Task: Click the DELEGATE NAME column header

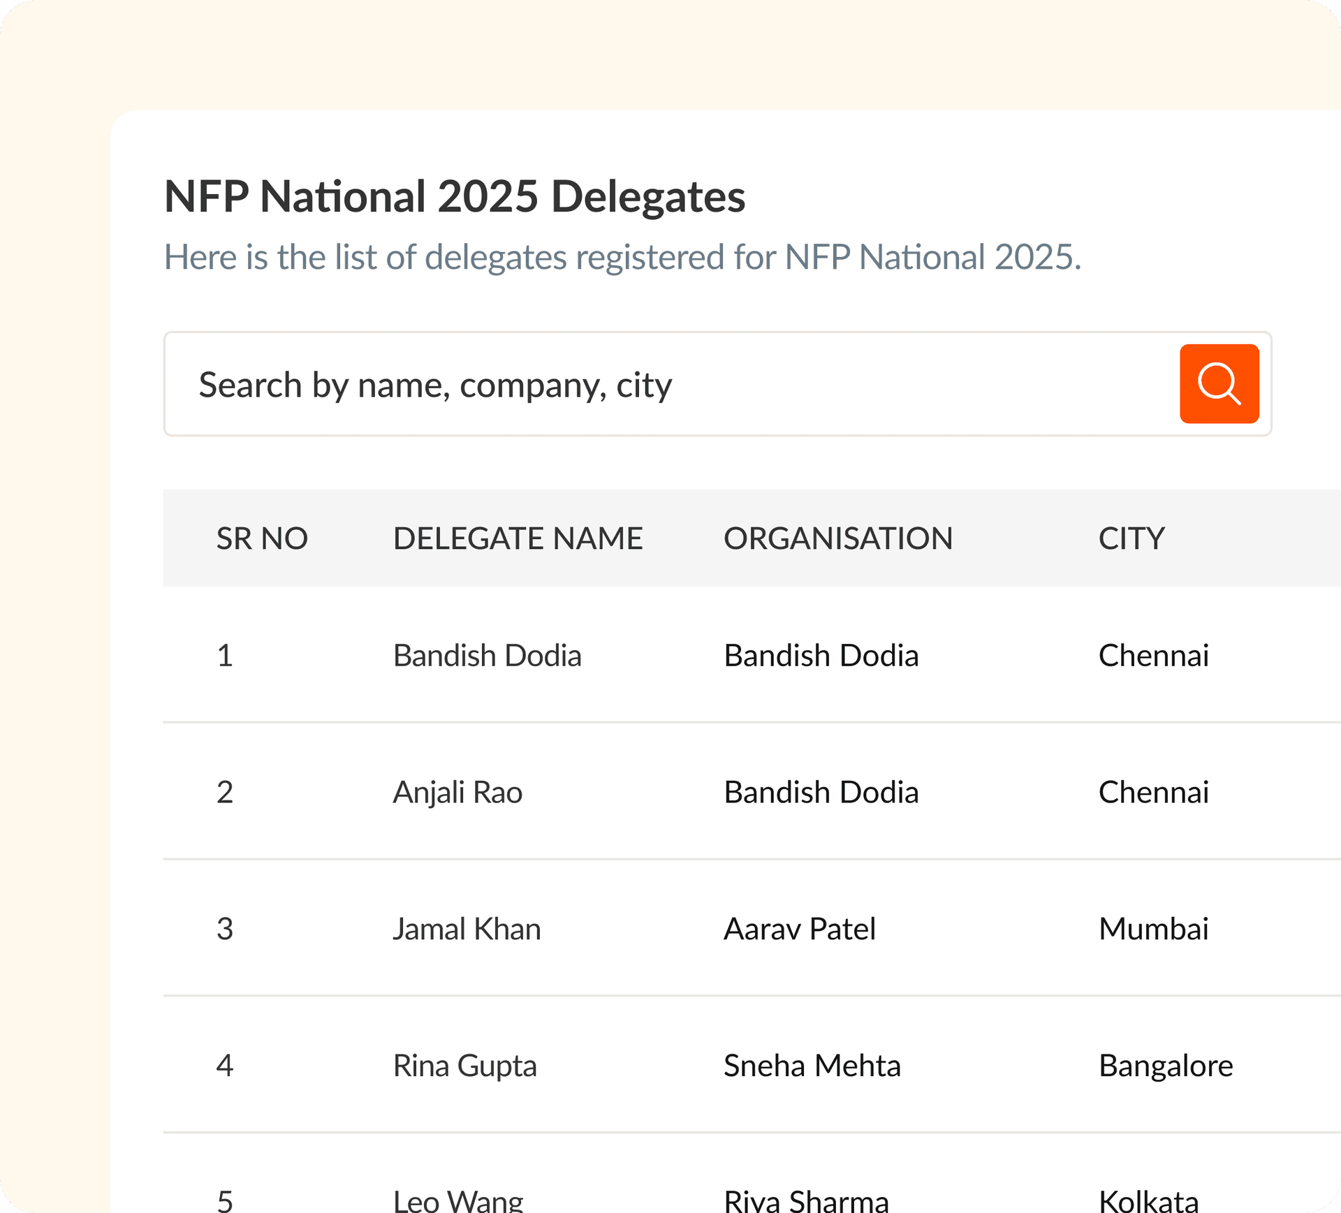Action: 518,538
